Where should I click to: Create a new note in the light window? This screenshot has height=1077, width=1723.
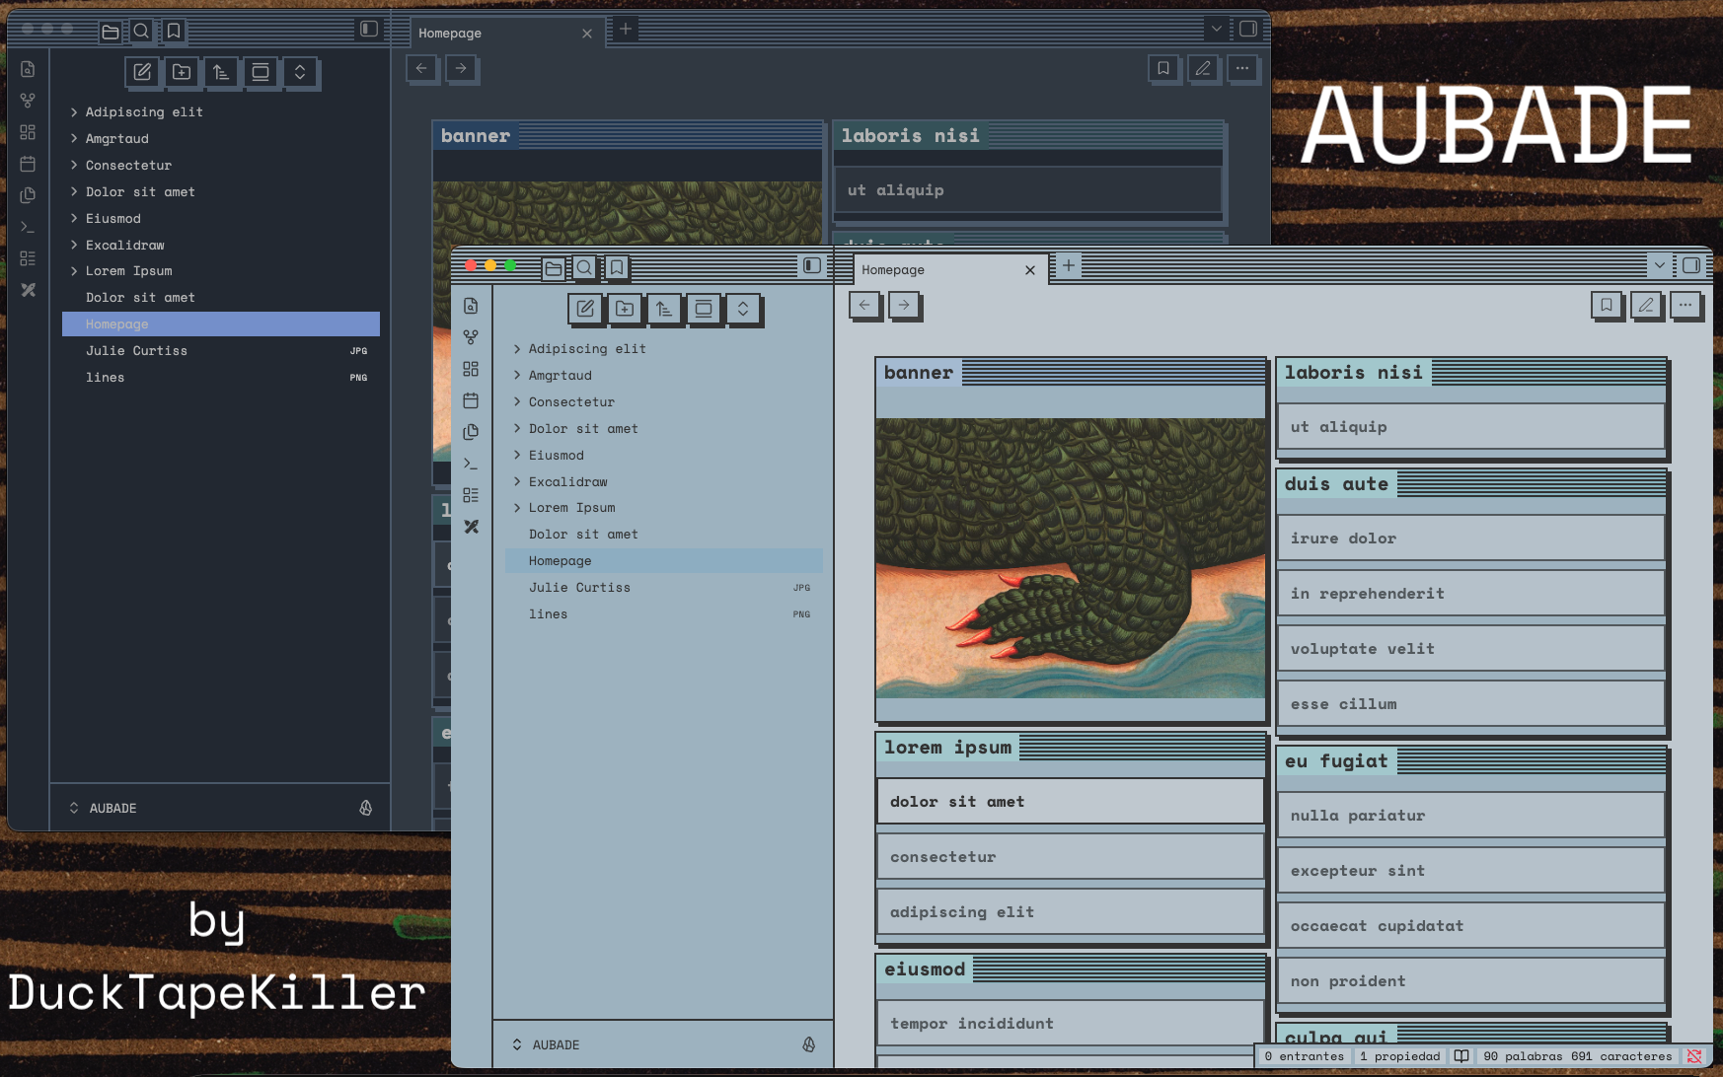pos(585,309)
